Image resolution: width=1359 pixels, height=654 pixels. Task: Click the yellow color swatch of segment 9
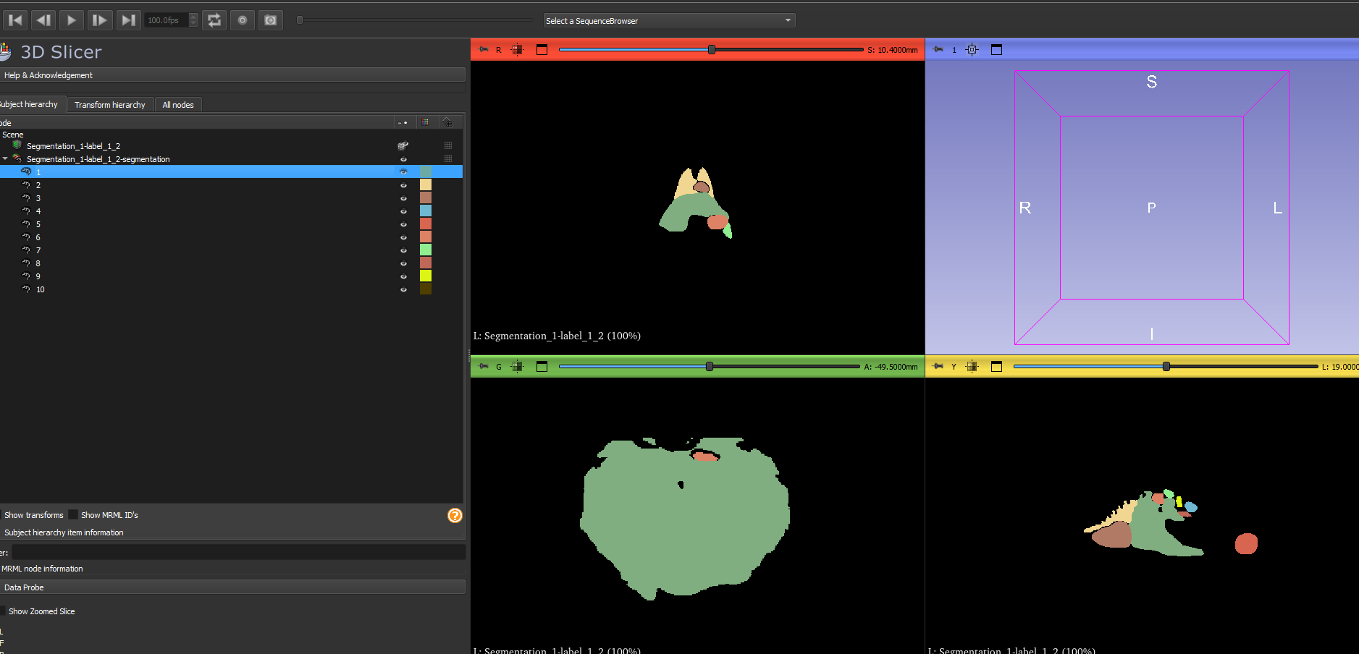pos(426,276)
